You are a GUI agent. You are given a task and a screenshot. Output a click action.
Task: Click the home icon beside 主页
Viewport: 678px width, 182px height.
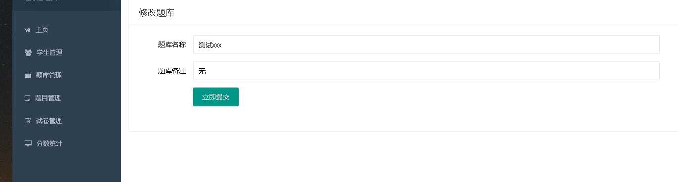click(x=28, y=30)
